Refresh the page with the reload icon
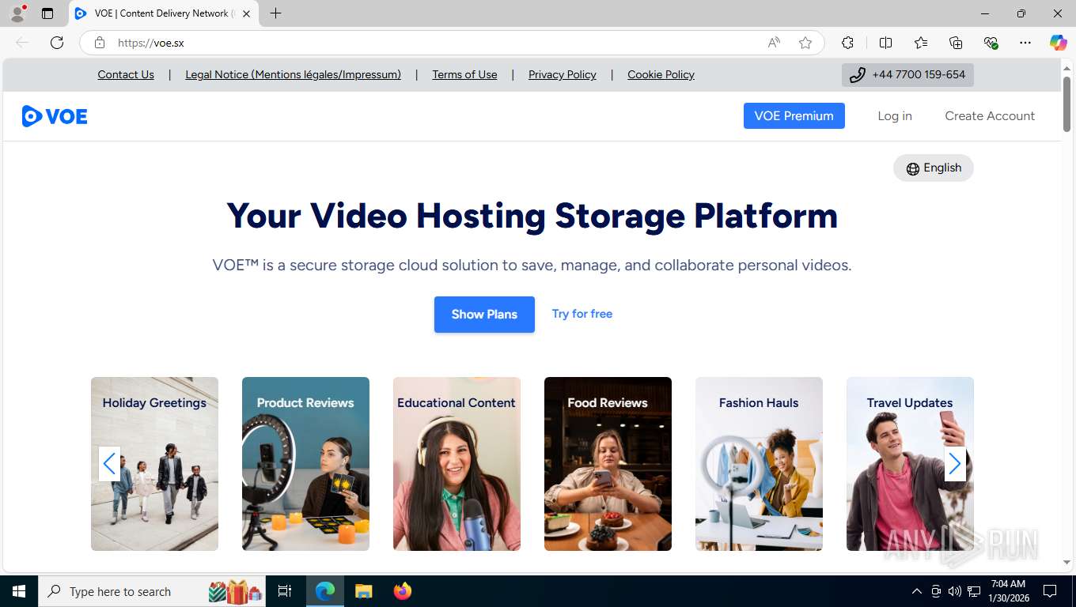The height and width of the screenshot is (607, 1076). pos(57,43)
